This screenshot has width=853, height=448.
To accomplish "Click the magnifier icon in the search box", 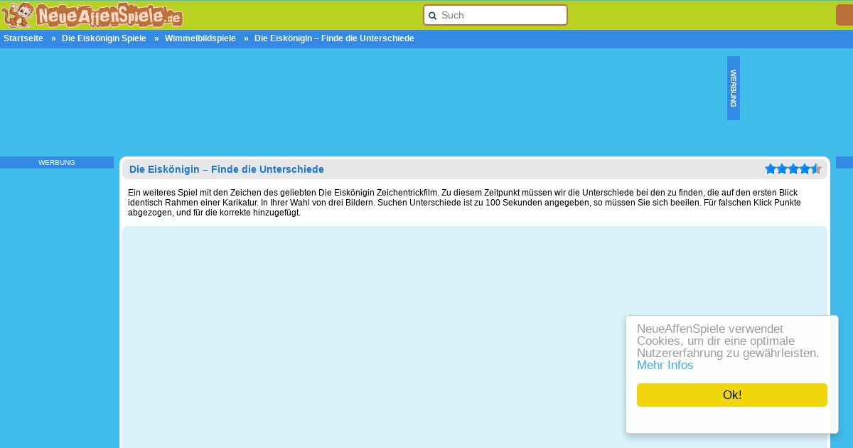I will pyautogui.click(x=432, y=16).
